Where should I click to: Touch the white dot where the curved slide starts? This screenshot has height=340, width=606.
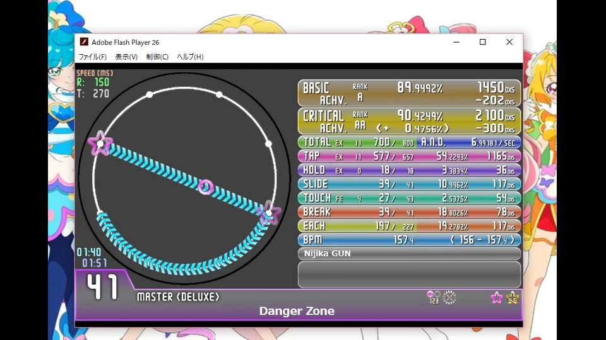click(x=100, y=213)
